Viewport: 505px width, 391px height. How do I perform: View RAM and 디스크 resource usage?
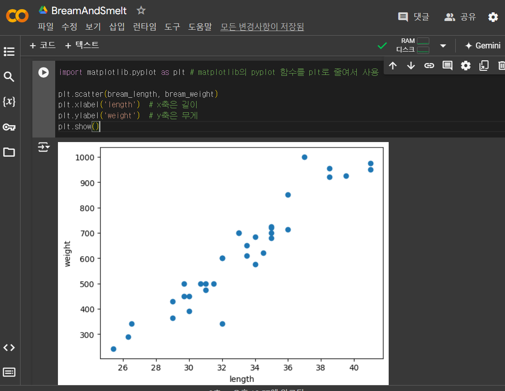(x=412, y=45)
